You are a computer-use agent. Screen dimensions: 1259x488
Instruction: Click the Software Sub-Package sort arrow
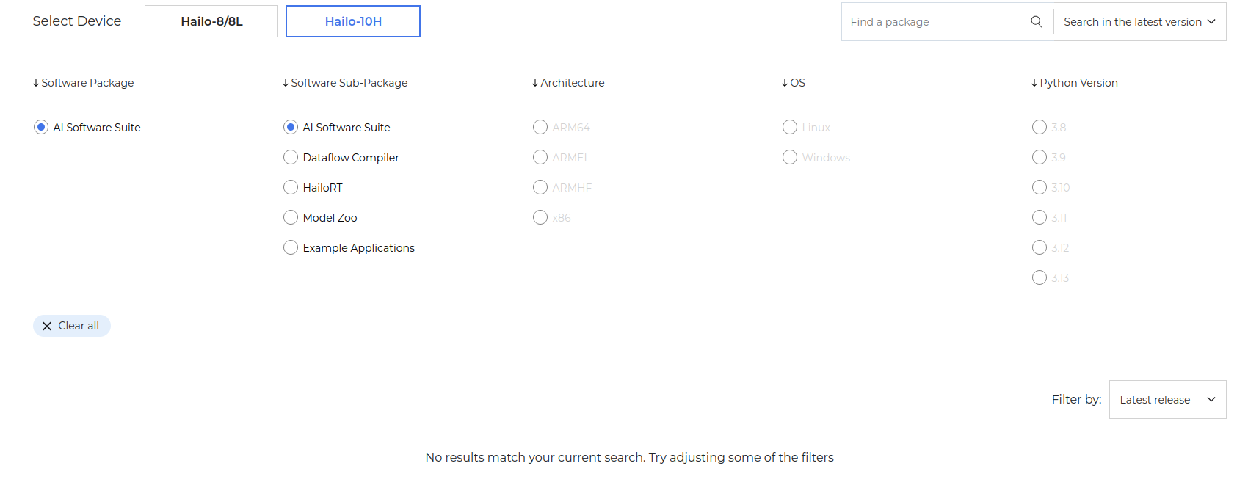click(x=286, y=84)
